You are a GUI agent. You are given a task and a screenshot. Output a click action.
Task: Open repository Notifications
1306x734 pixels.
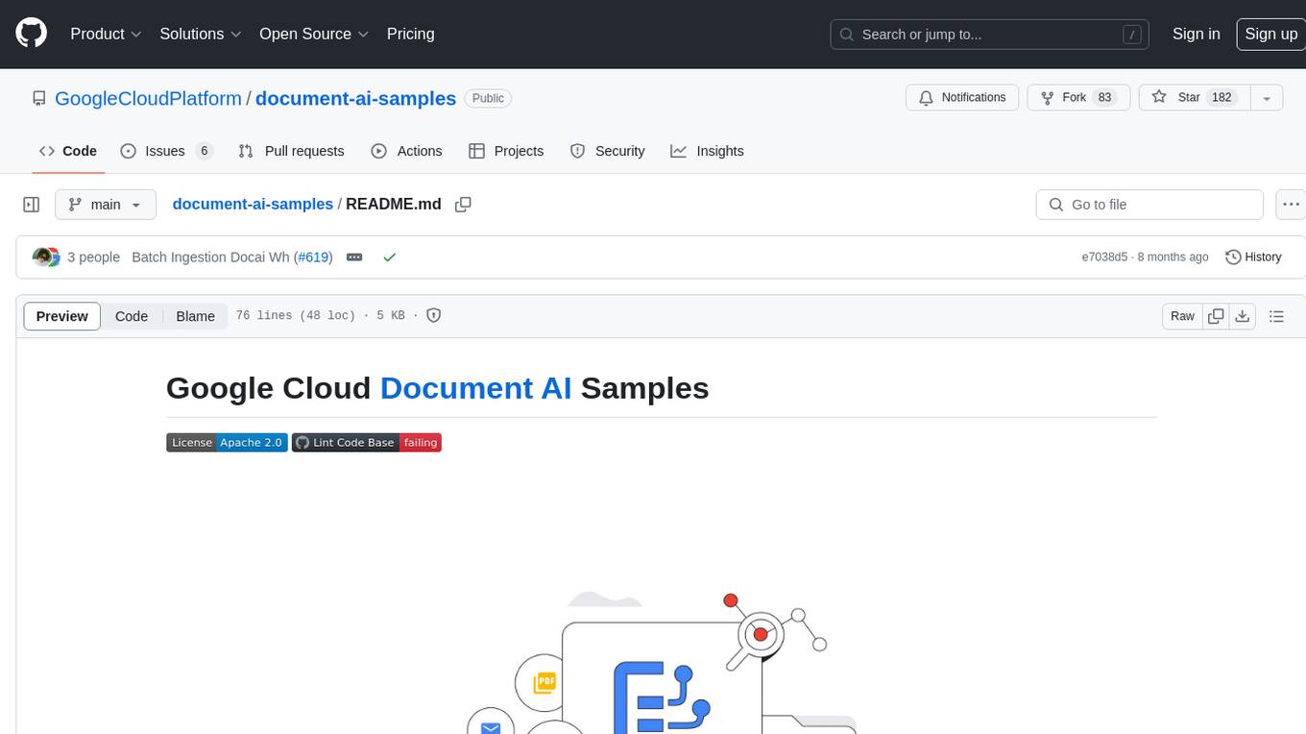[x=962, y=98]
